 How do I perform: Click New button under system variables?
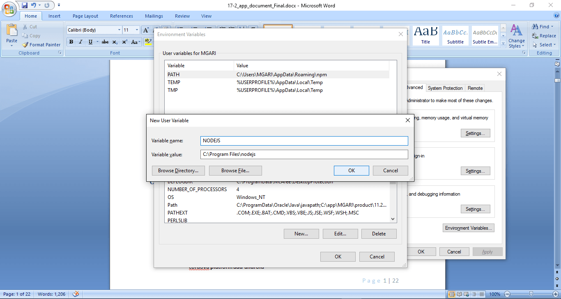tap(301, 234)
